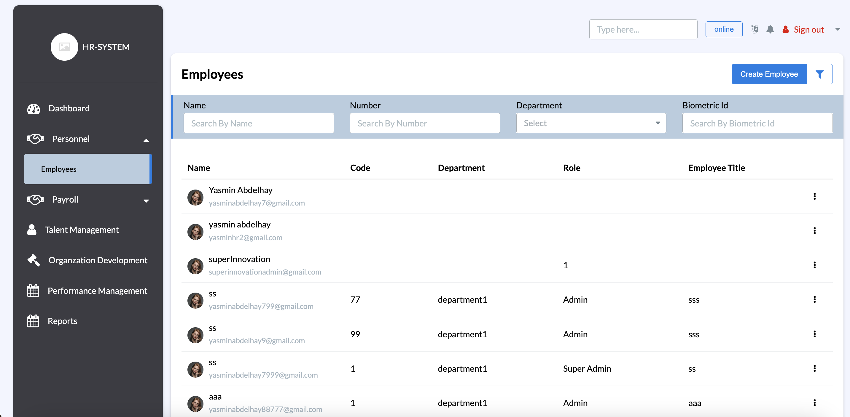Open three-dot menu for aaa employee
This screenshot has height=417, width=850.
pos(814,402)
